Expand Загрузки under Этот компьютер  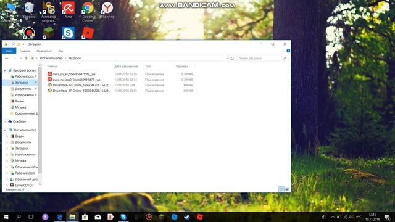7,149
